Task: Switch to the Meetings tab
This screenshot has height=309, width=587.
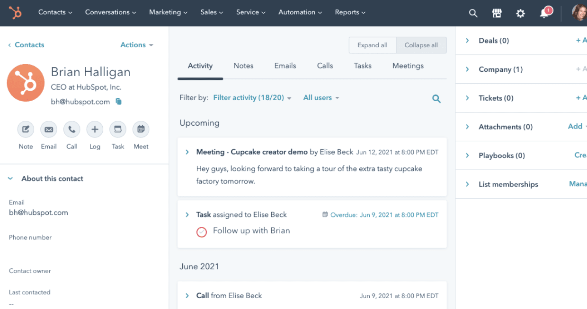Action: 408,66
